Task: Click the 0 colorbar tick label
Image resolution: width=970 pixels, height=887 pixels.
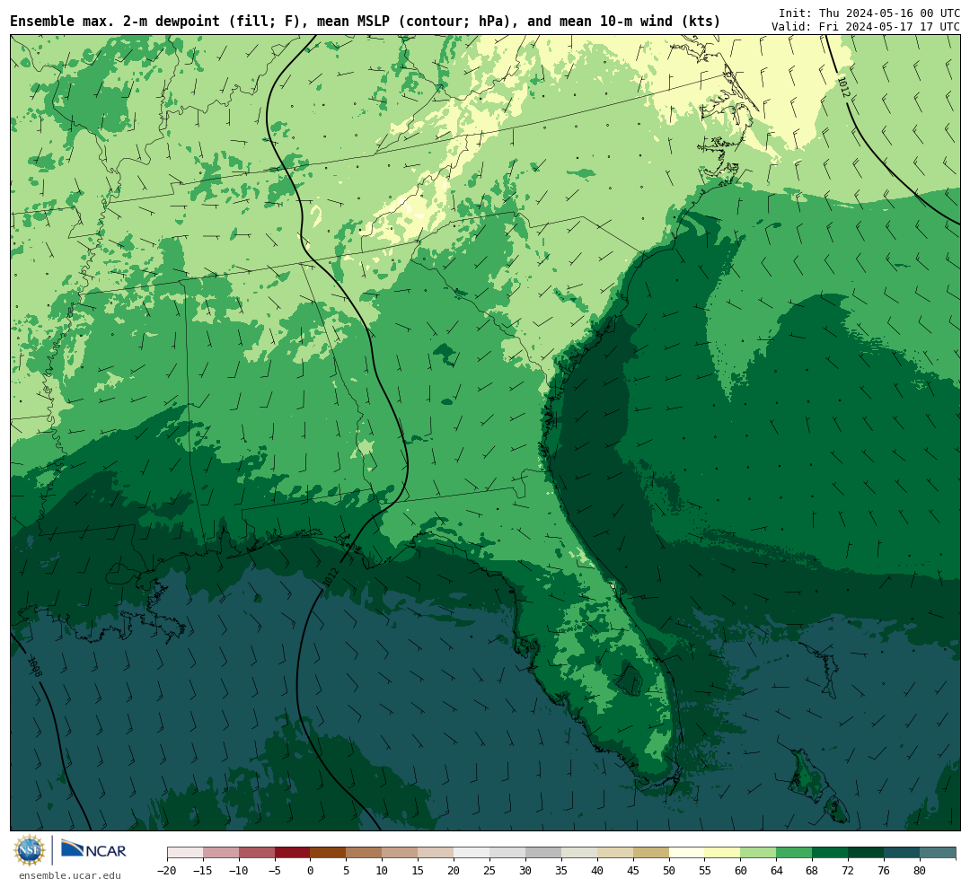Action: pyautogui.click(x=311, y=871)
